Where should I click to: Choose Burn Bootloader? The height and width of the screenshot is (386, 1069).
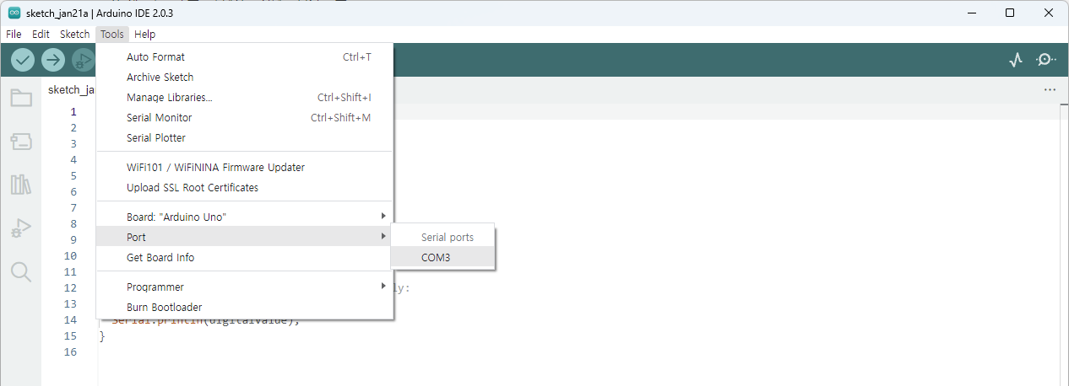click(x=245, y=308)
